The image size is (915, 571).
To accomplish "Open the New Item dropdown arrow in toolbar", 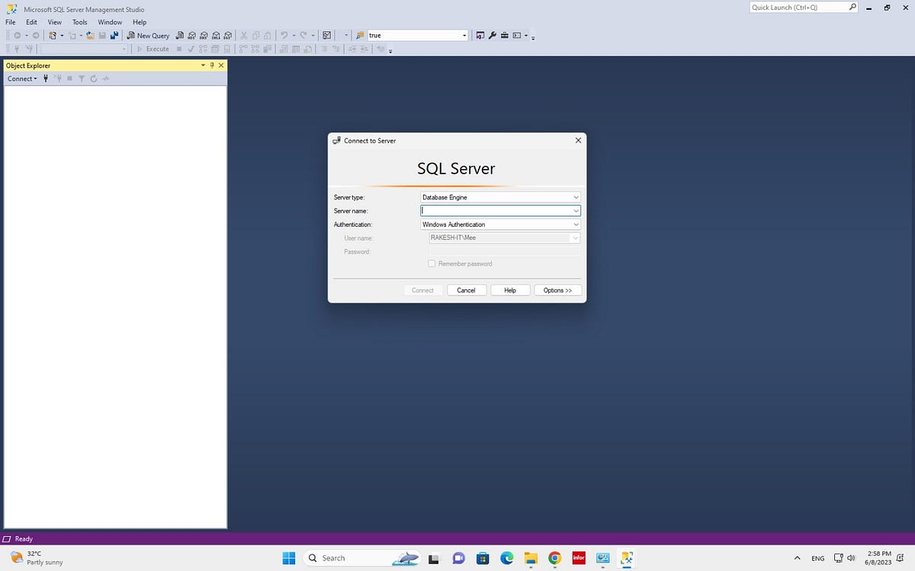I will point(81,35).
